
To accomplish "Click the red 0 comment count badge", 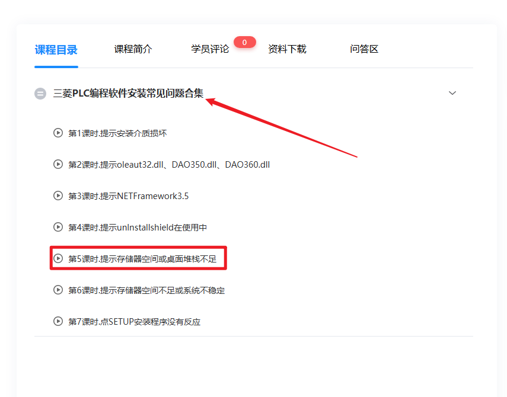I will [245, 42].
